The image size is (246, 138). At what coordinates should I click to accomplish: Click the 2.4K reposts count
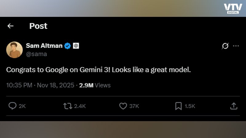80,106
